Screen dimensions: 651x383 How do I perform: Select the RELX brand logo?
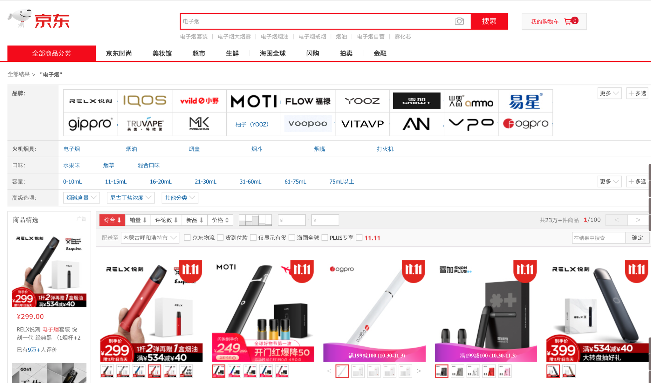click(x=91, y=101)
